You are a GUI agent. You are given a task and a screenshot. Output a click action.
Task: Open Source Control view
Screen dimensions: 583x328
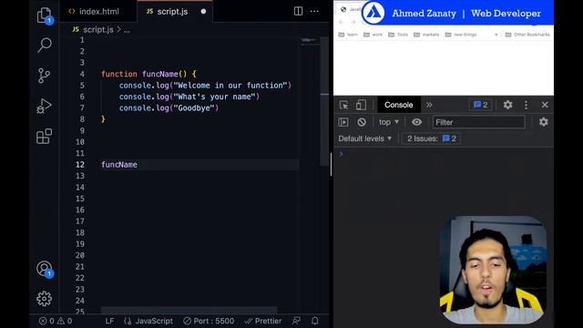[45, 76]
